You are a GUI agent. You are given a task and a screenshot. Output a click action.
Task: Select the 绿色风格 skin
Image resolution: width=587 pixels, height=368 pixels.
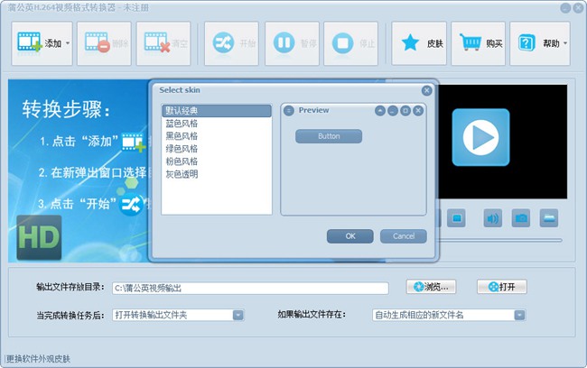coord(217,149)
